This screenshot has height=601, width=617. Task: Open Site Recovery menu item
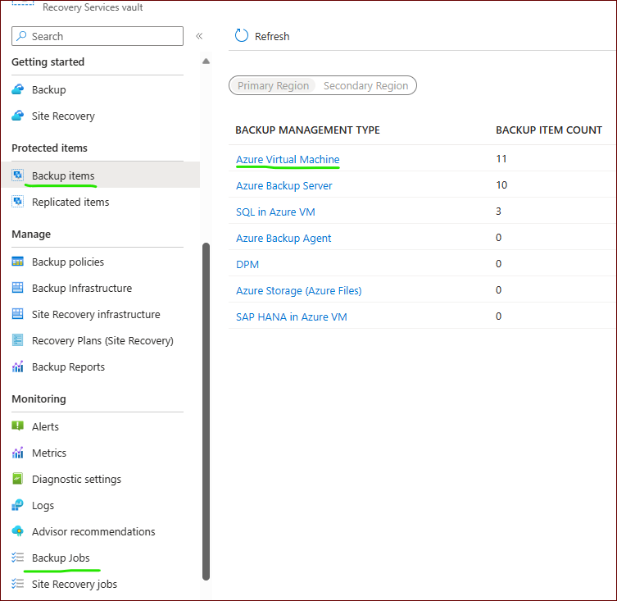tap(63, 116)
